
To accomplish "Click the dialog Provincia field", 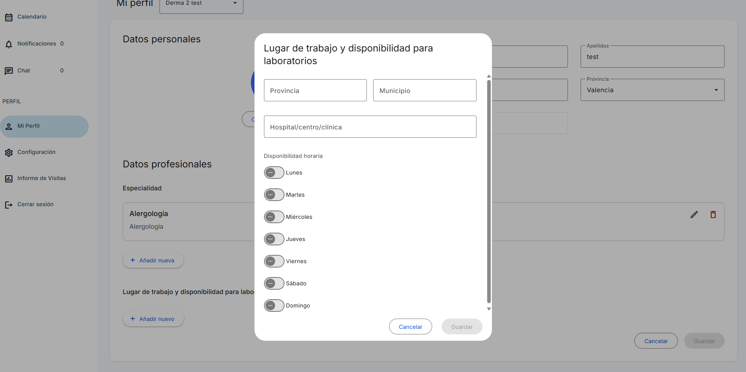I will pyautogui.click(x=315, y=90).
